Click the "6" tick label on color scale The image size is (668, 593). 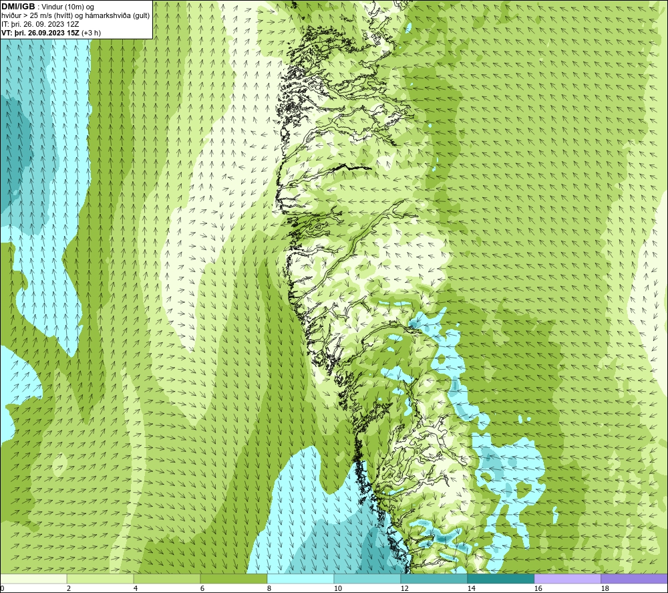tap(202, 589)
